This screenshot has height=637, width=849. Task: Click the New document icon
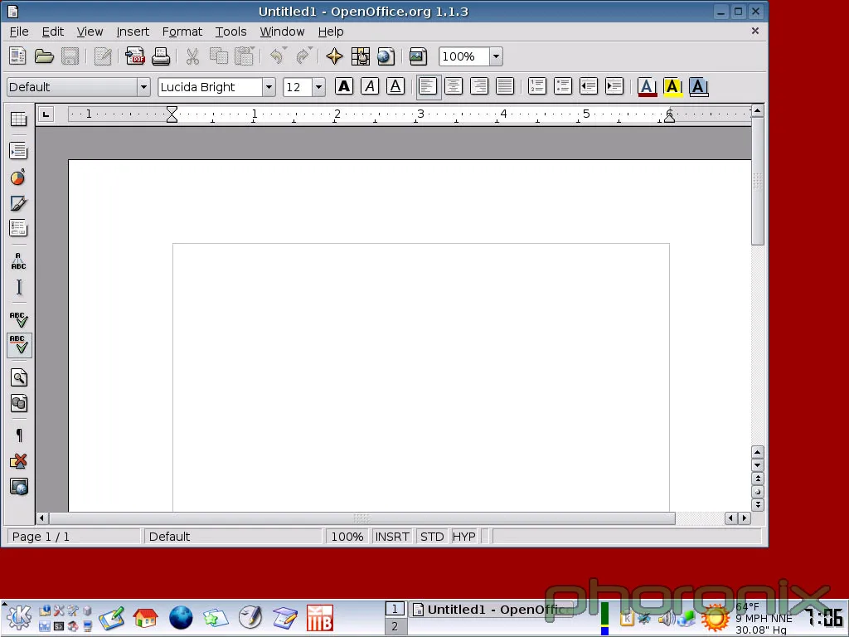pos(17,56)
